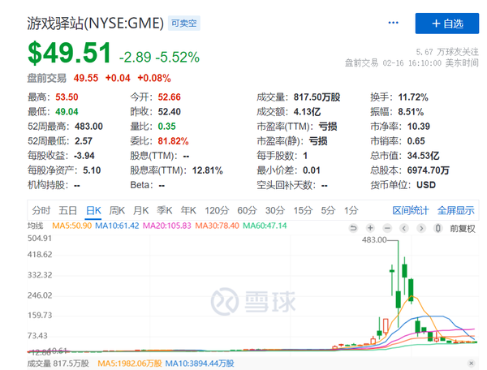Click the 总股本 6974.70万 value
Image resolution: width=487 pixels, height=370 pixels.
pos(428,170)
